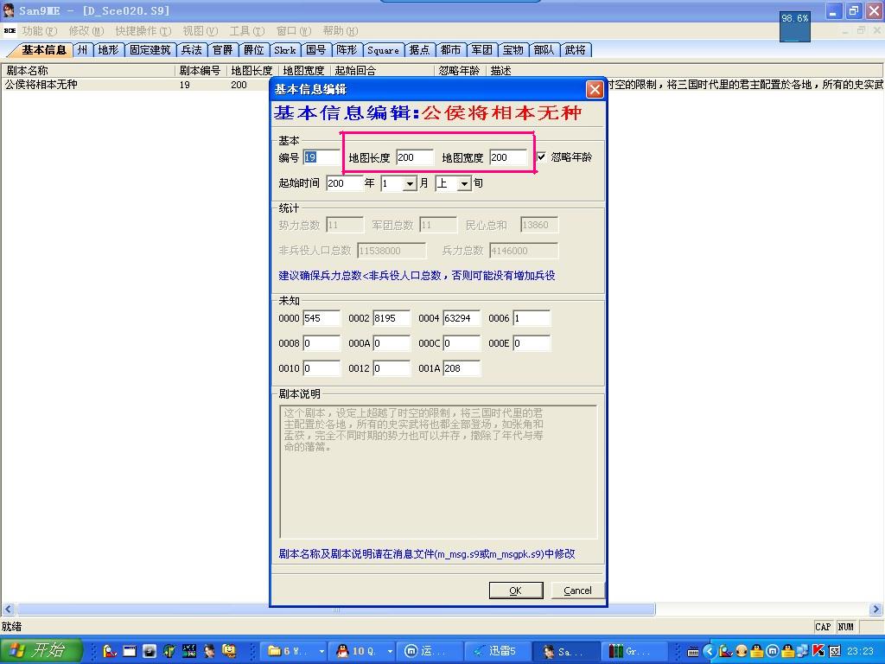Click the Thunder 迅雷5 taskbar button
This screenshot has width=885, height=664.
pyautogui.click(x=499, y=651)
